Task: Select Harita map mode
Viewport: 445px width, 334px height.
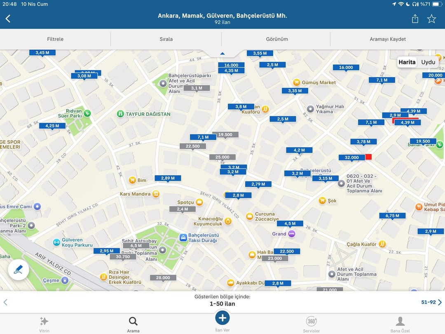Action: pyautogui.click(x=407, y=62)
